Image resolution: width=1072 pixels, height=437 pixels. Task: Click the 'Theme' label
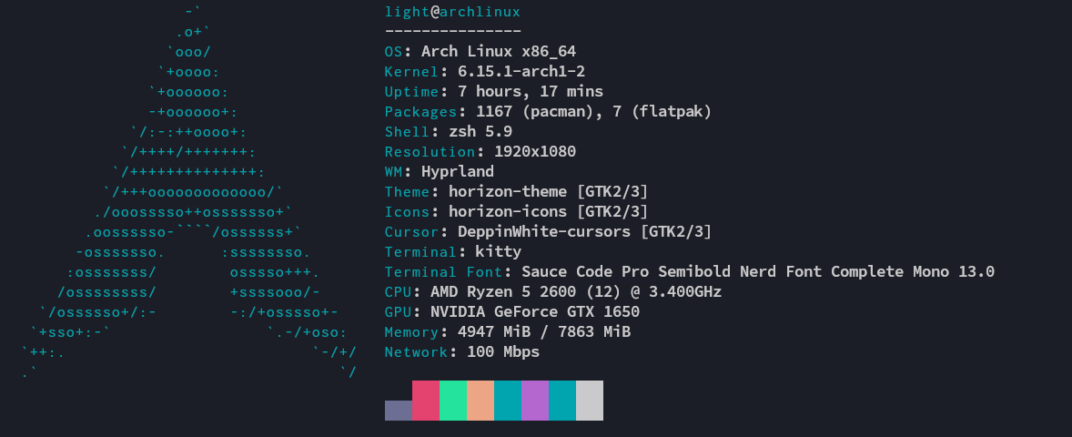coord(408,191)
